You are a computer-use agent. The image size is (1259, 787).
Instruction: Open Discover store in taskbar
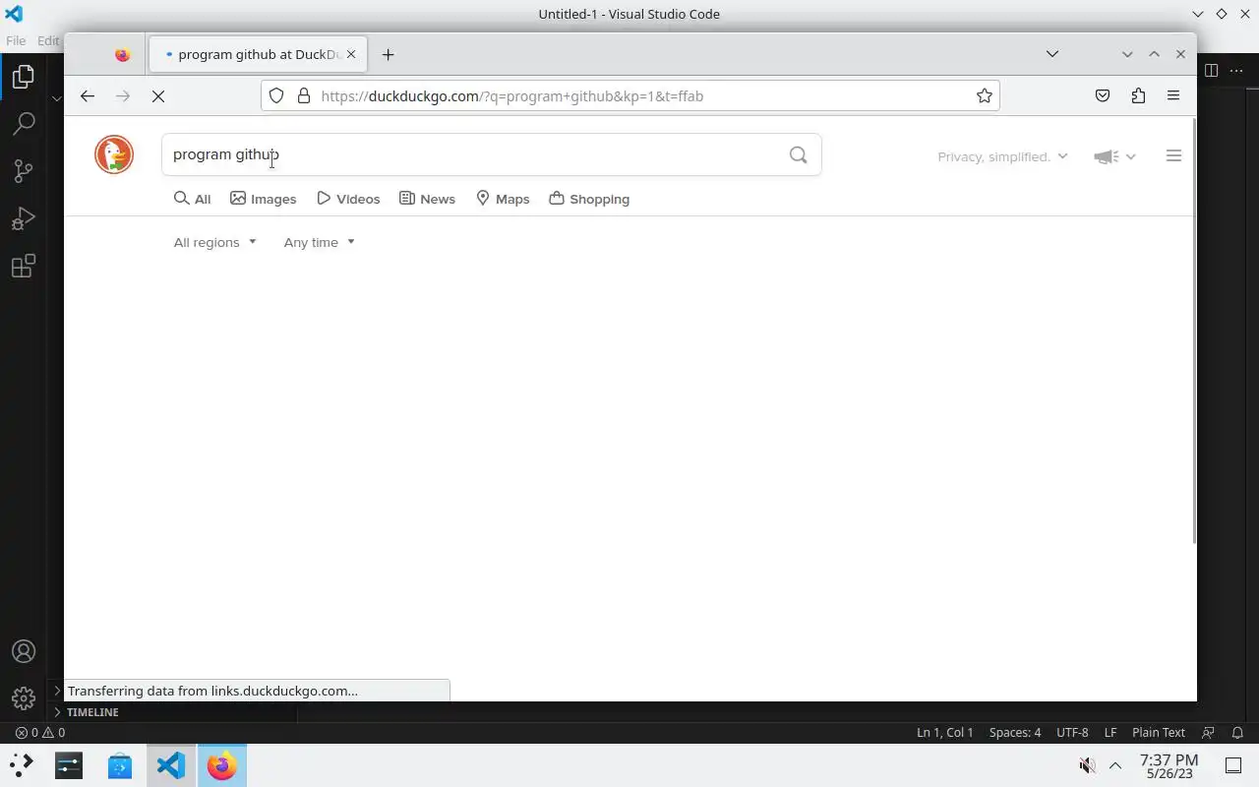(120, 764)
